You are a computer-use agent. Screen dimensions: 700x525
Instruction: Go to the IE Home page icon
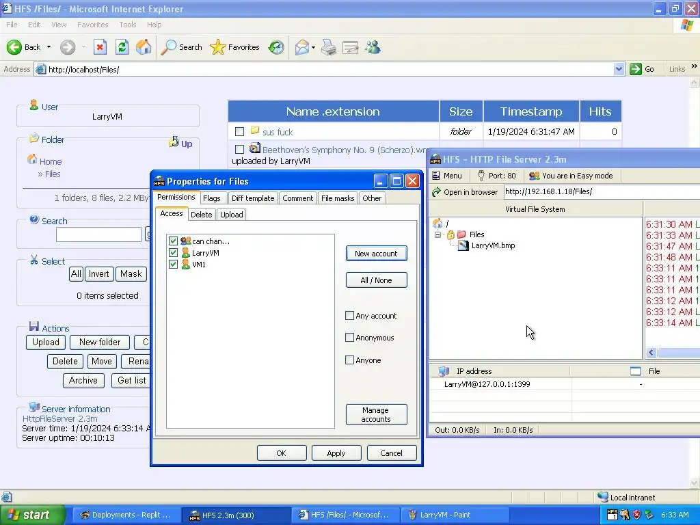144,47
